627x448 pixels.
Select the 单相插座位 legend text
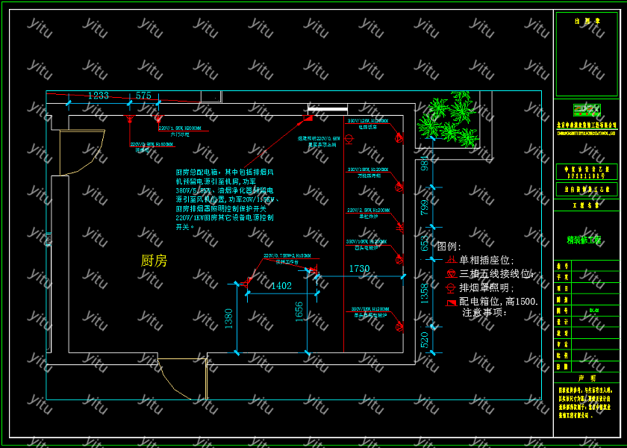tap(486, 260)
